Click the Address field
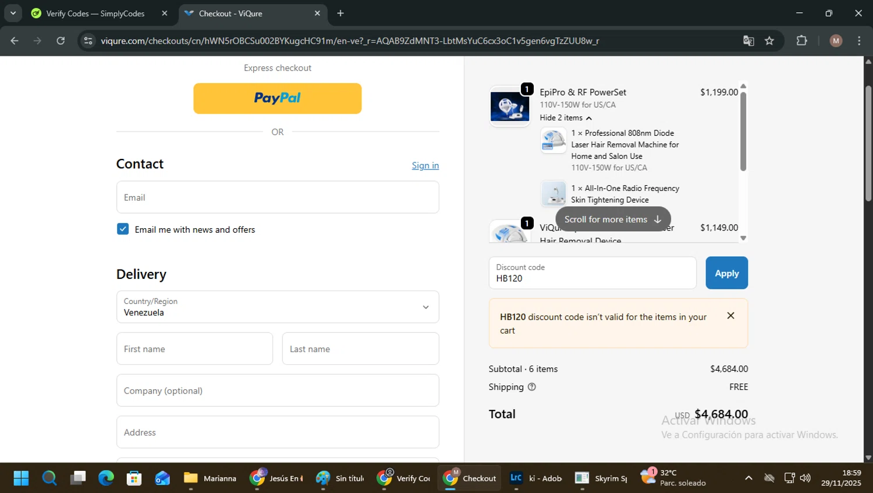The height and width of the screenshot is (493, 873). coord(278,432)
